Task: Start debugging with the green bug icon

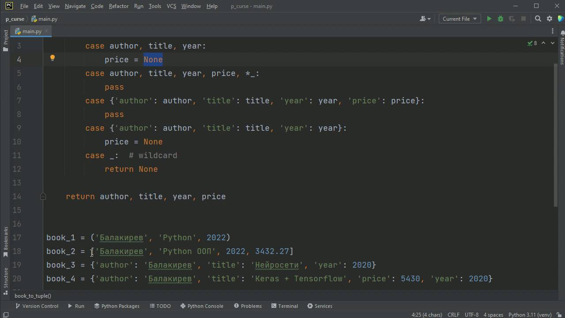Action: point(501,19)
